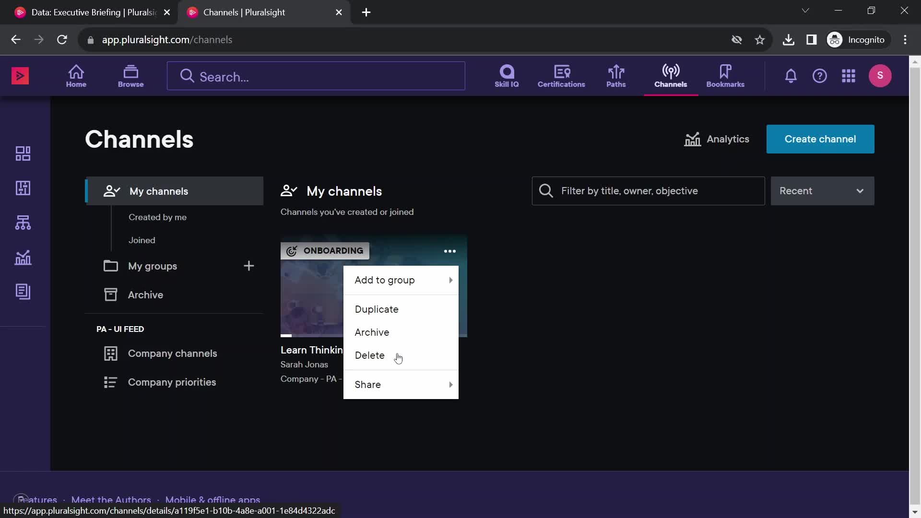Select the Channels nav icon
The height and width of the screenshot is (518, 921).
671,75
